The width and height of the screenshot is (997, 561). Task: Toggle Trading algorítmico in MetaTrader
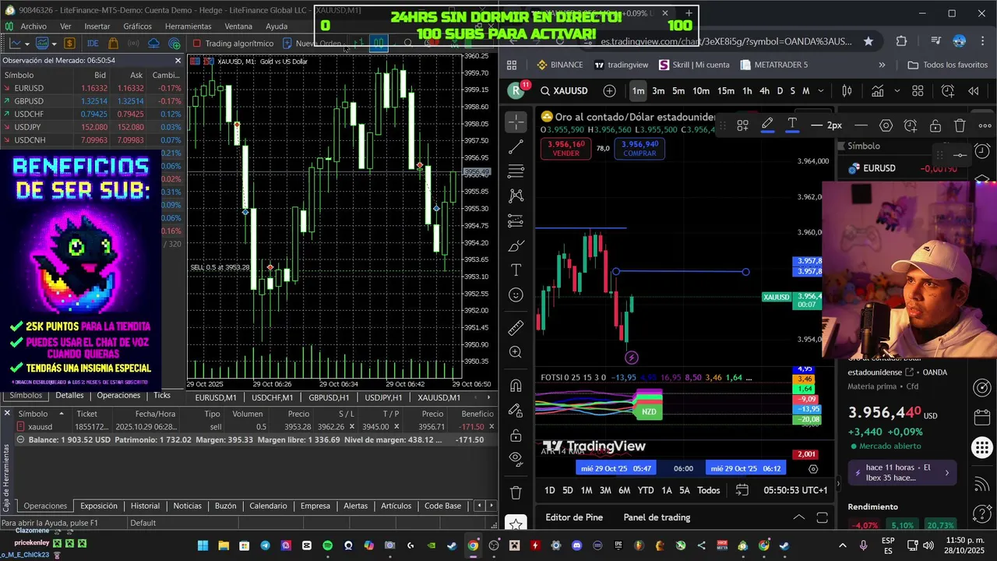[232, 44]
